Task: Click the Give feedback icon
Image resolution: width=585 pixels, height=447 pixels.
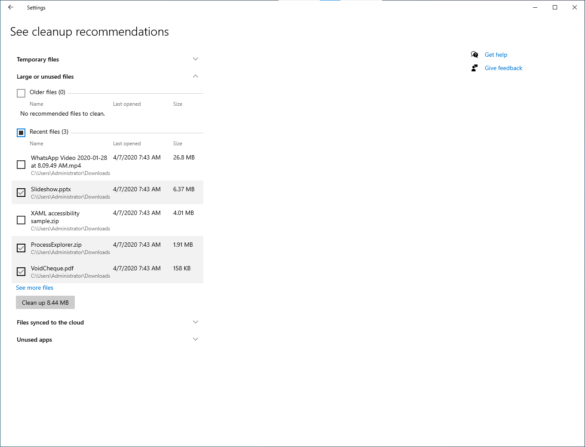Action: click(x=474, y=68)
